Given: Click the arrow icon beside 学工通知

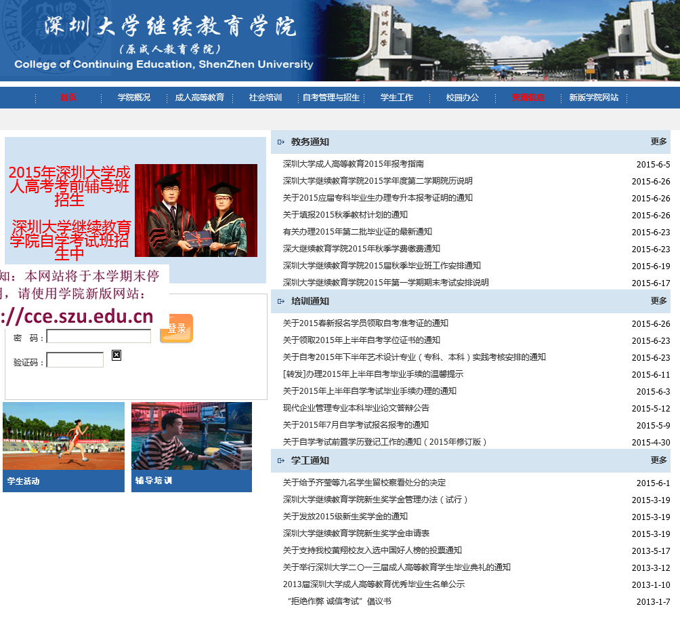Looking at the screenshot, I should 281,460.
